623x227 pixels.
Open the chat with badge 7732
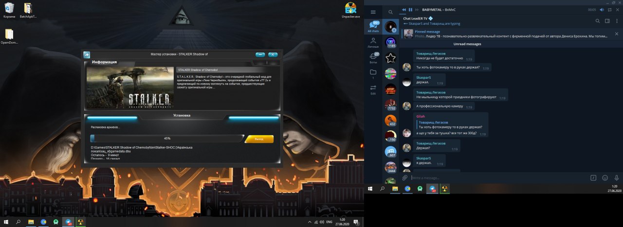(x=390, y=105)
